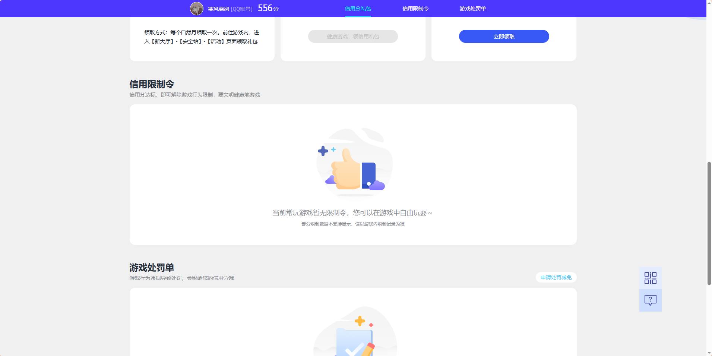The image size is (712, 356).
Task: Click the 当前常玩游戏暂无限制令 message
Action: [x=352, y=213]
